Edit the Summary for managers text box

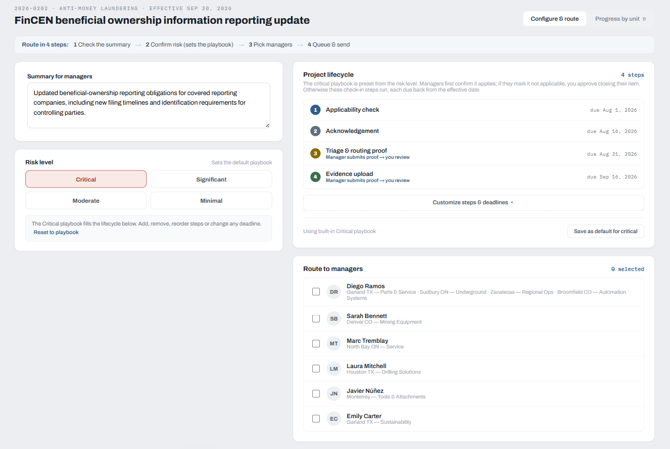(x=149, y=106)
